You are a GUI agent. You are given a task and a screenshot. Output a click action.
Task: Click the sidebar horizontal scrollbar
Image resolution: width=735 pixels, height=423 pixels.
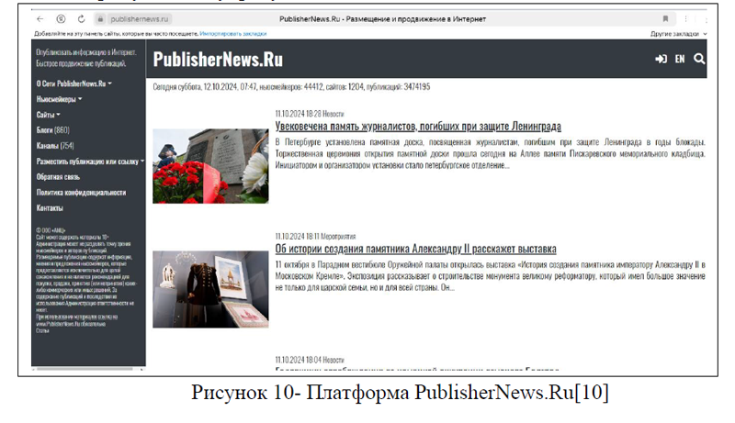click(87, 369)
